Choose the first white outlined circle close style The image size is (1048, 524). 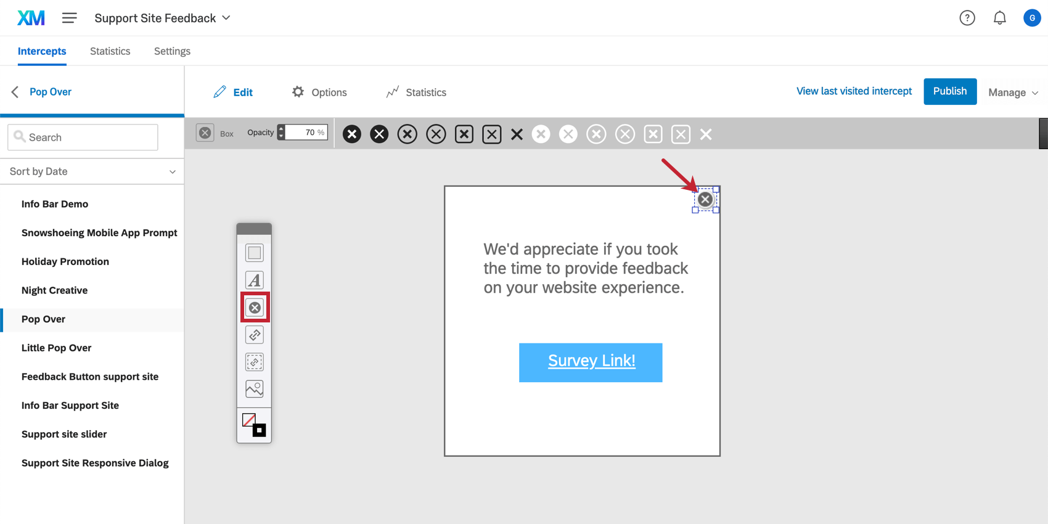(596, 134)
